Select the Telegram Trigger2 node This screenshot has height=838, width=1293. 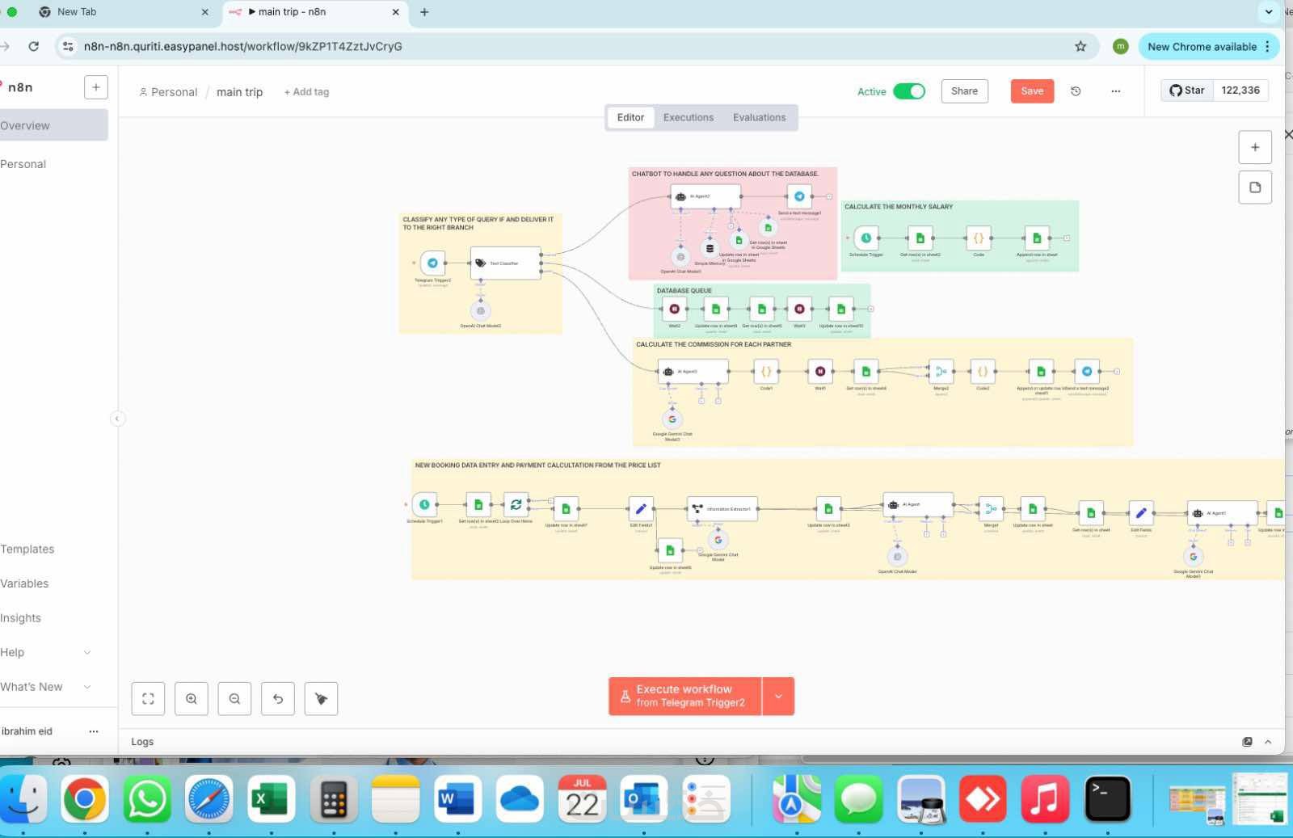click(x=432, y=263)
